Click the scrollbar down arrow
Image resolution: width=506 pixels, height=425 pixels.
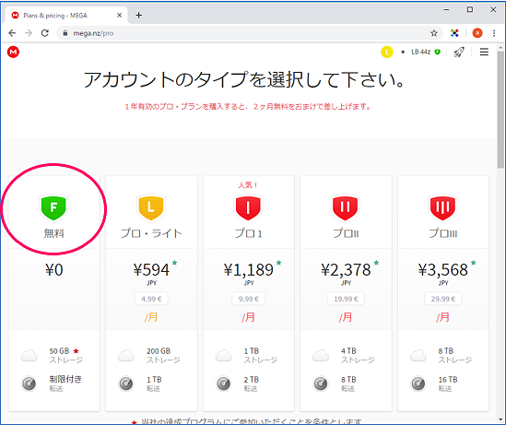point(500,419)
